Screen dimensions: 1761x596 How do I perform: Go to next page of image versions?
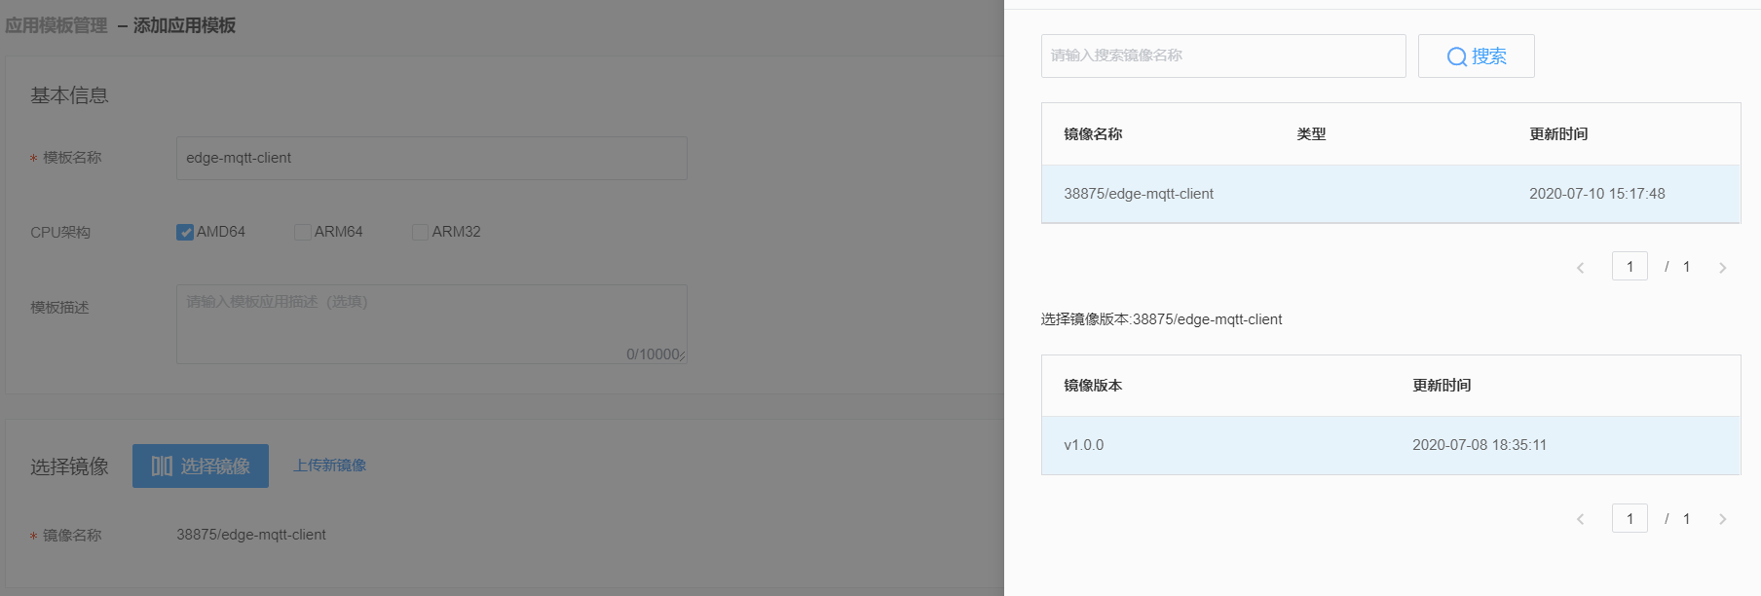1722,519
